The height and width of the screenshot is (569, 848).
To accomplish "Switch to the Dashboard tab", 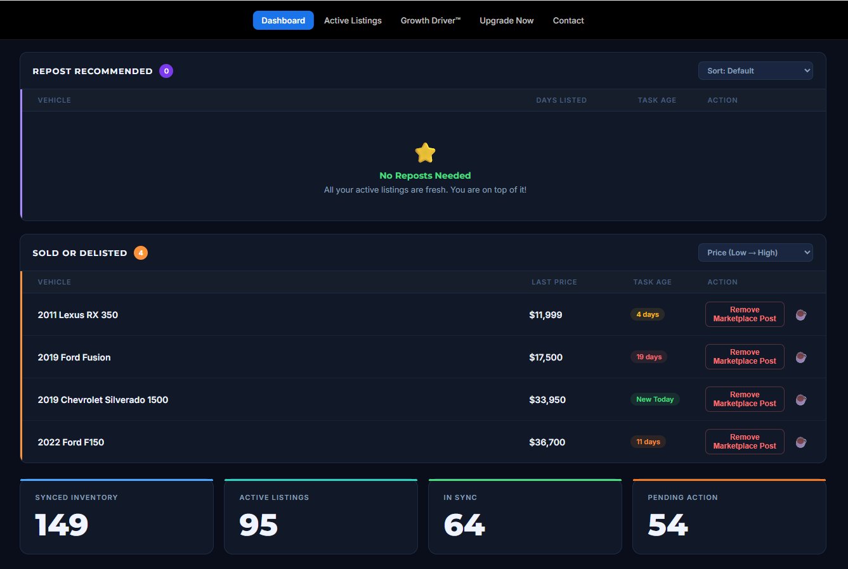I will click(x=283, y=20).
